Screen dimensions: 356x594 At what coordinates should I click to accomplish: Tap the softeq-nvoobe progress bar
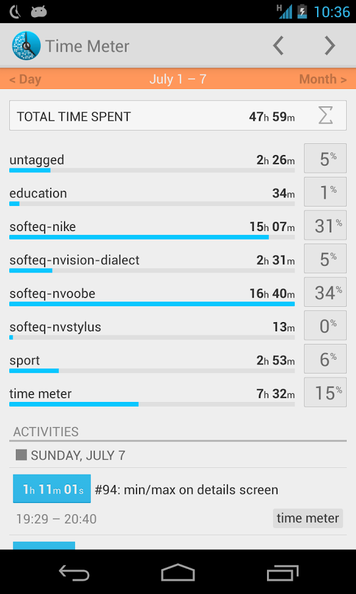[x=152, y=304]
